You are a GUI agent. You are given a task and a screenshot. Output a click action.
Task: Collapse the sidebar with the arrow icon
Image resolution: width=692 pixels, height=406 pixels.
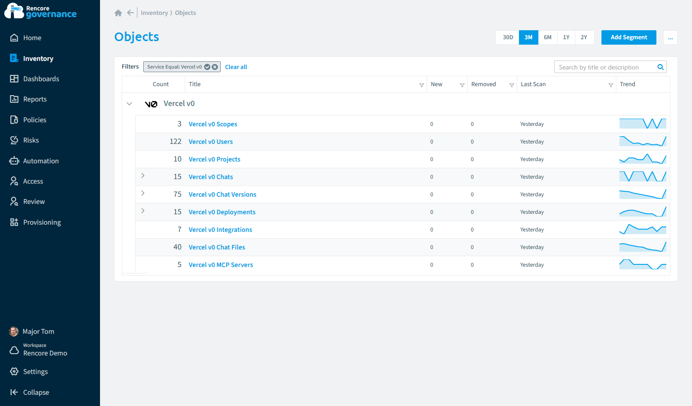pos(14,392)
